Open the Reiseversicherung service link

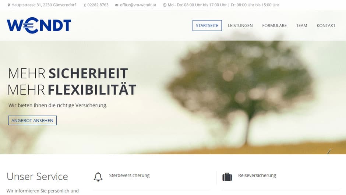[257, 175]
